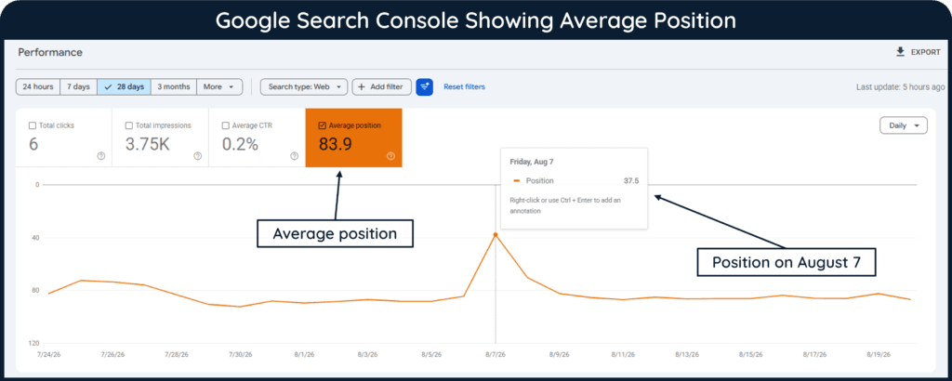952x381 pixels.
Task: Click the 8/7/26 x-axis date label
Action: [496, 352]
